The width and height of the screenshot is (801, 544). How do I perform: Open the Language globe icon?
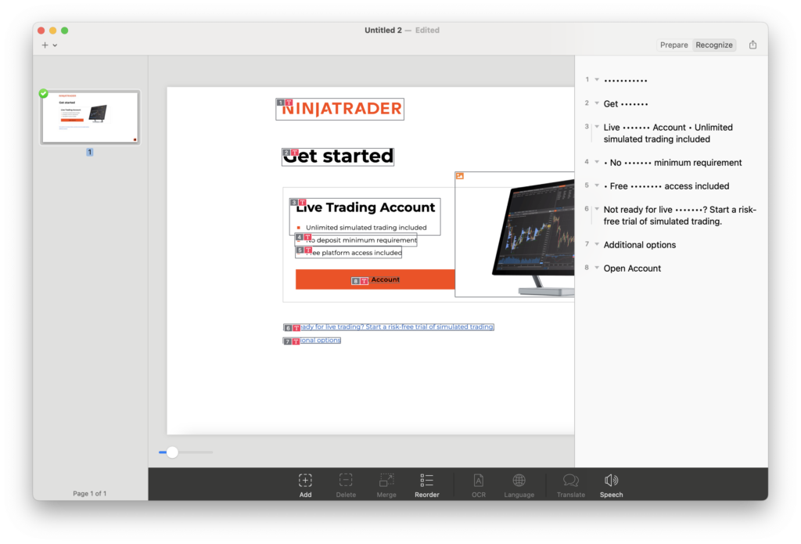pos(519,485)
